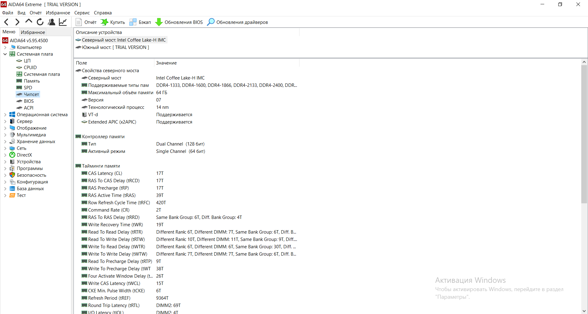This screenshot has width=588, height=314.
Task: Navigate up one level with the up arrow icon
Action: point(29,21)
